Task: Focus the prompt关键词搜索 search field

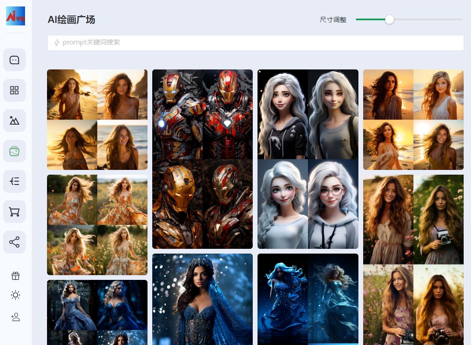Action: pos(256,43)
